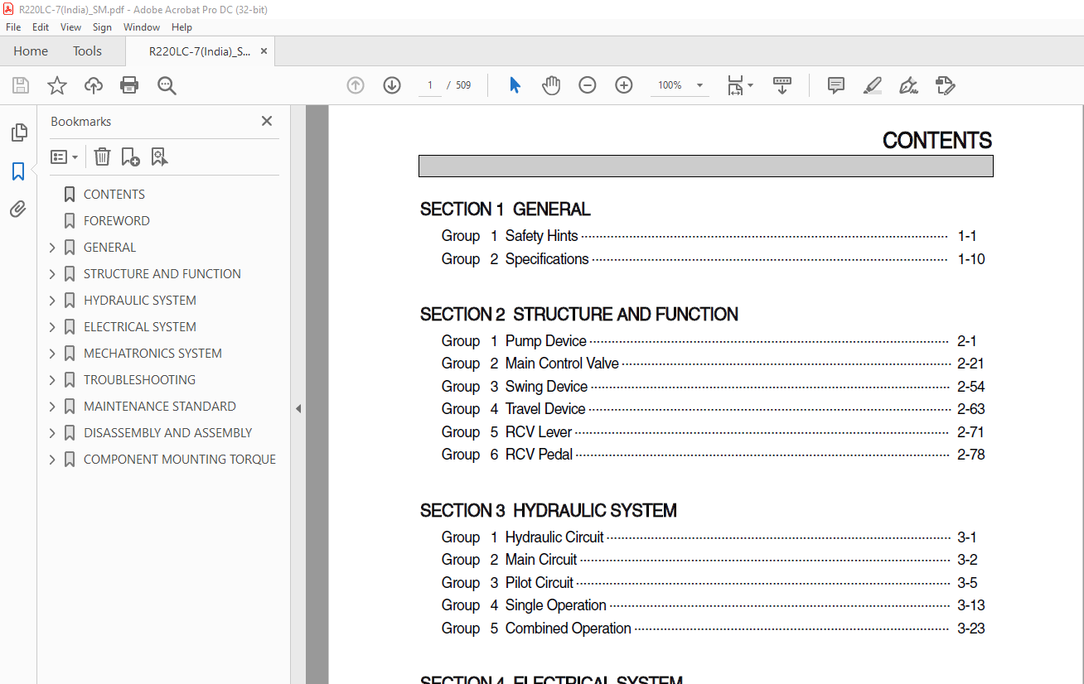
Task: Open the Page Thumbnails panel icon
Action: tap(18, 132)
